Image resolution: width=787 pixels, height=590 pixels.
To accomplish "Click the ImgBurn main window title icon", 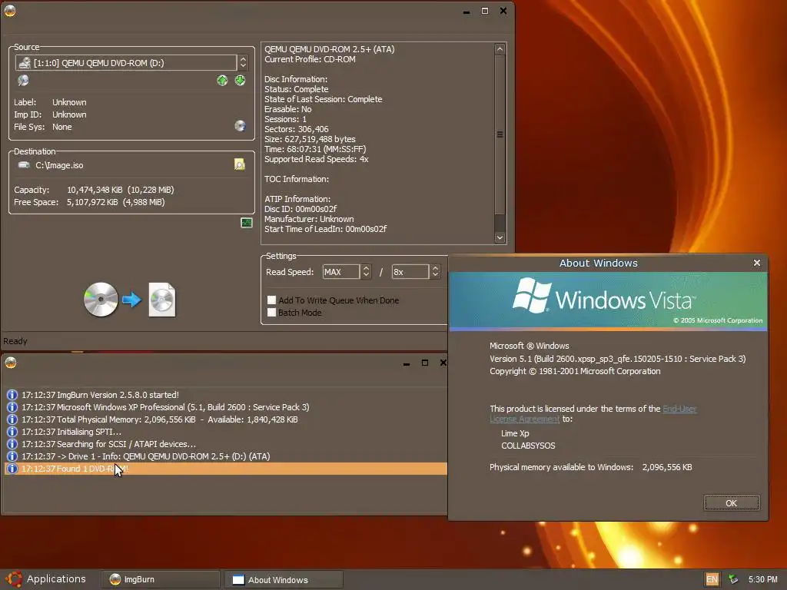I will coord(10,11).
